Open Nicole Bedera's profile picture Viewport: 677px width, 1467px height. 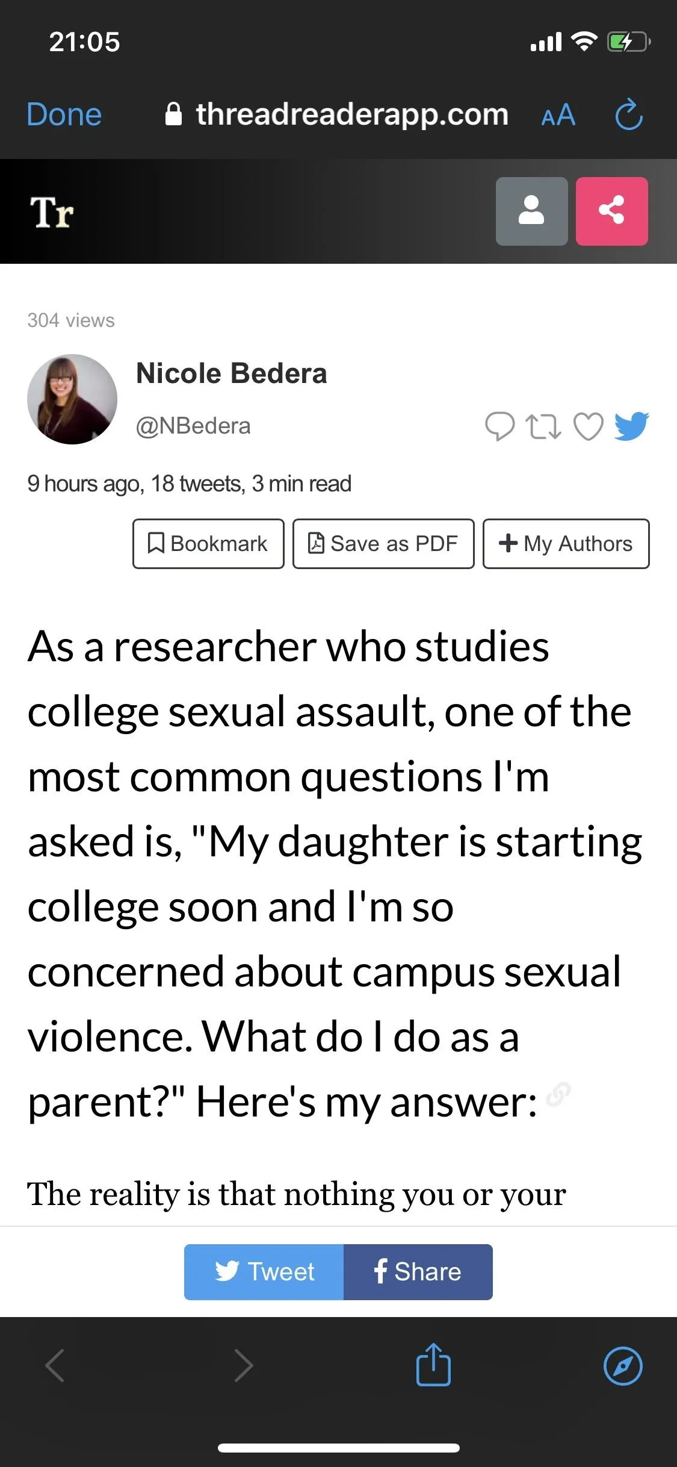(72, 399)
